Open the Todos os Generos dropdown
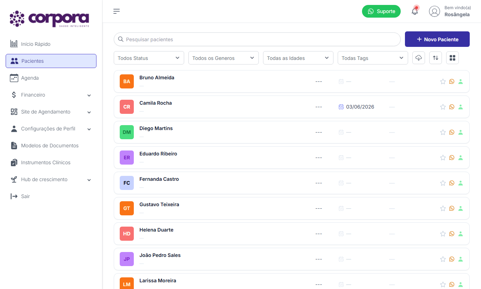The height and width of the screenshot is (289, 481). [x=224, y=58]
